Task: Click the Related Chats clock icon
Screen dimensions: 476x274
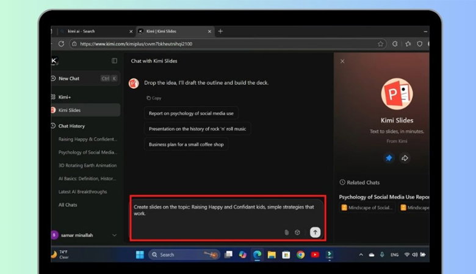Action: point(342,182)
